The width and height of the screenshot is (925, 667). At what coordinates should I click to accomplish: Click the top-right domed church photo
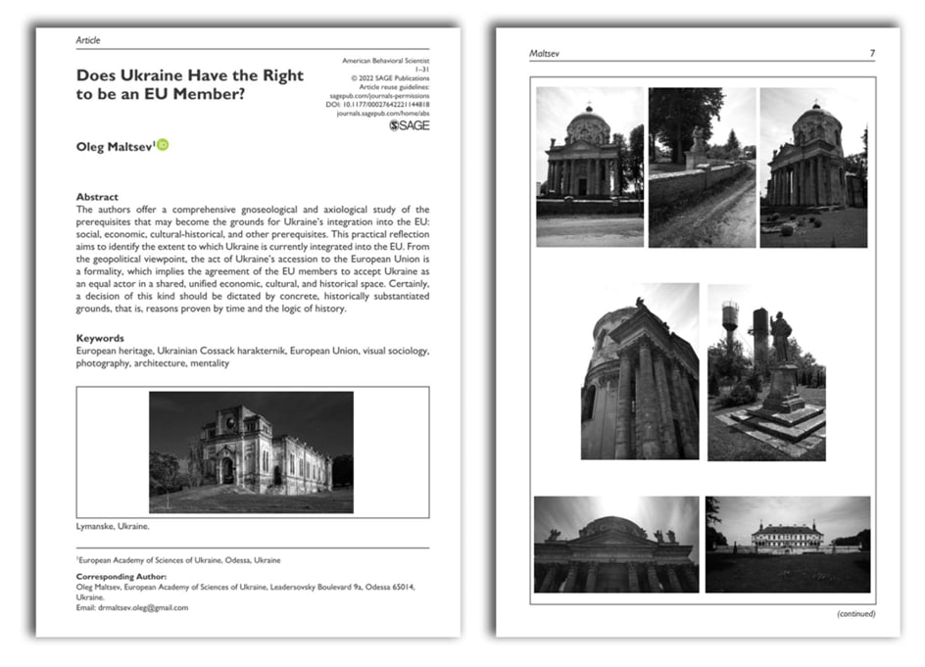point(813,167)
